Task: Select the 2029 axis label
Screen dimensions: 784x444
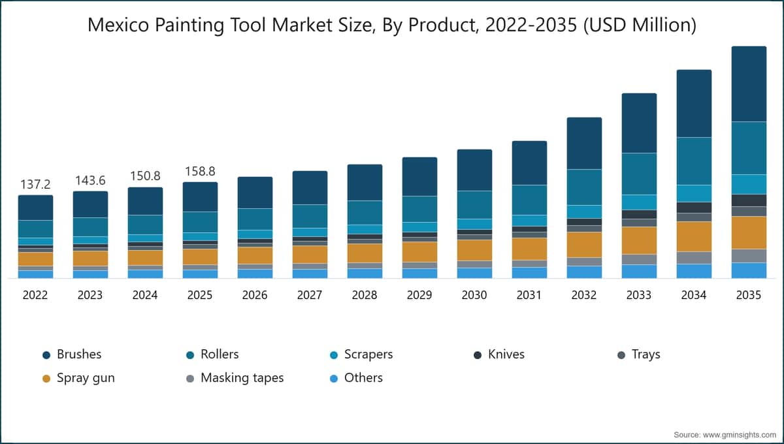Action: (x=419, y=295)
